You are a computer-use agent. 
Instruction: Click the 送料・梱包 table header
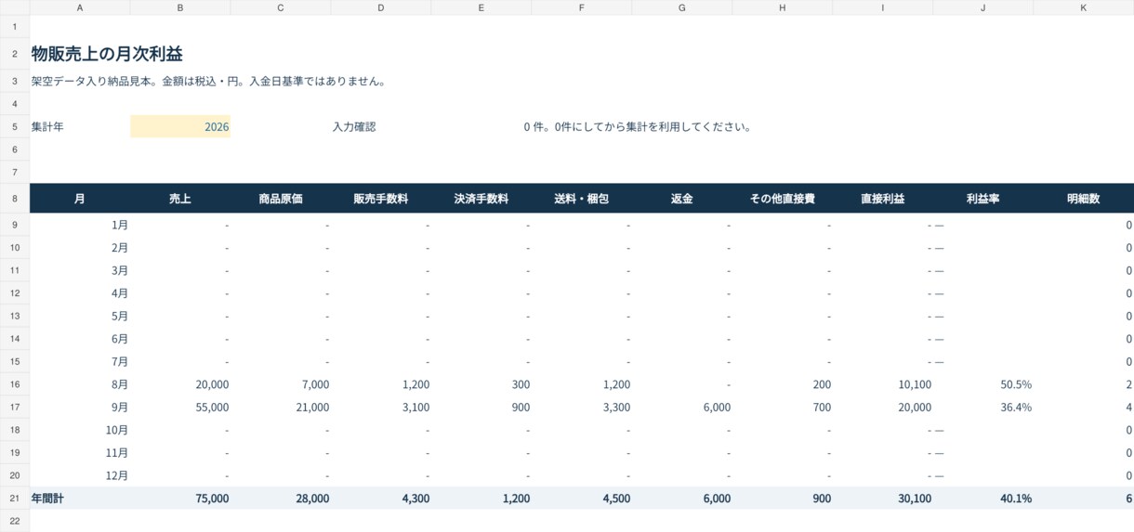tap(582, 199)
